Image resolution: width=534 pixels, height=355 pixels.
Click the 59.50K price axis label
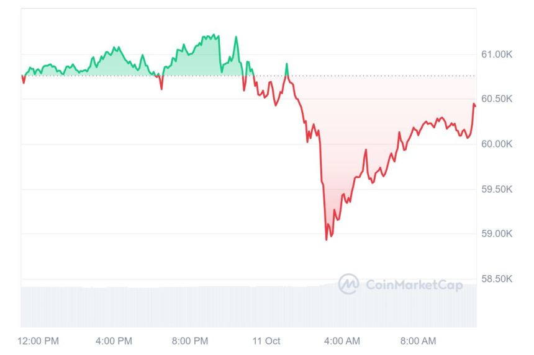coord(497,189)
